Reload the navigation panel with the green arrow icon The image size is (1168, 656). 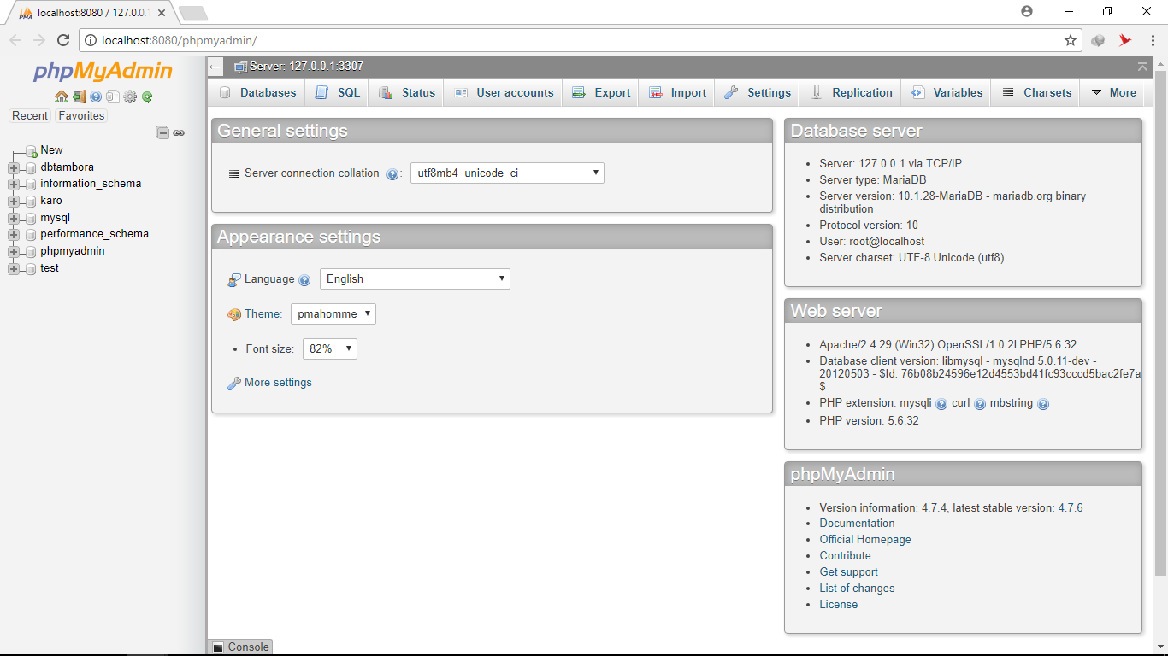pyautogui.click(x=147, y=97)
